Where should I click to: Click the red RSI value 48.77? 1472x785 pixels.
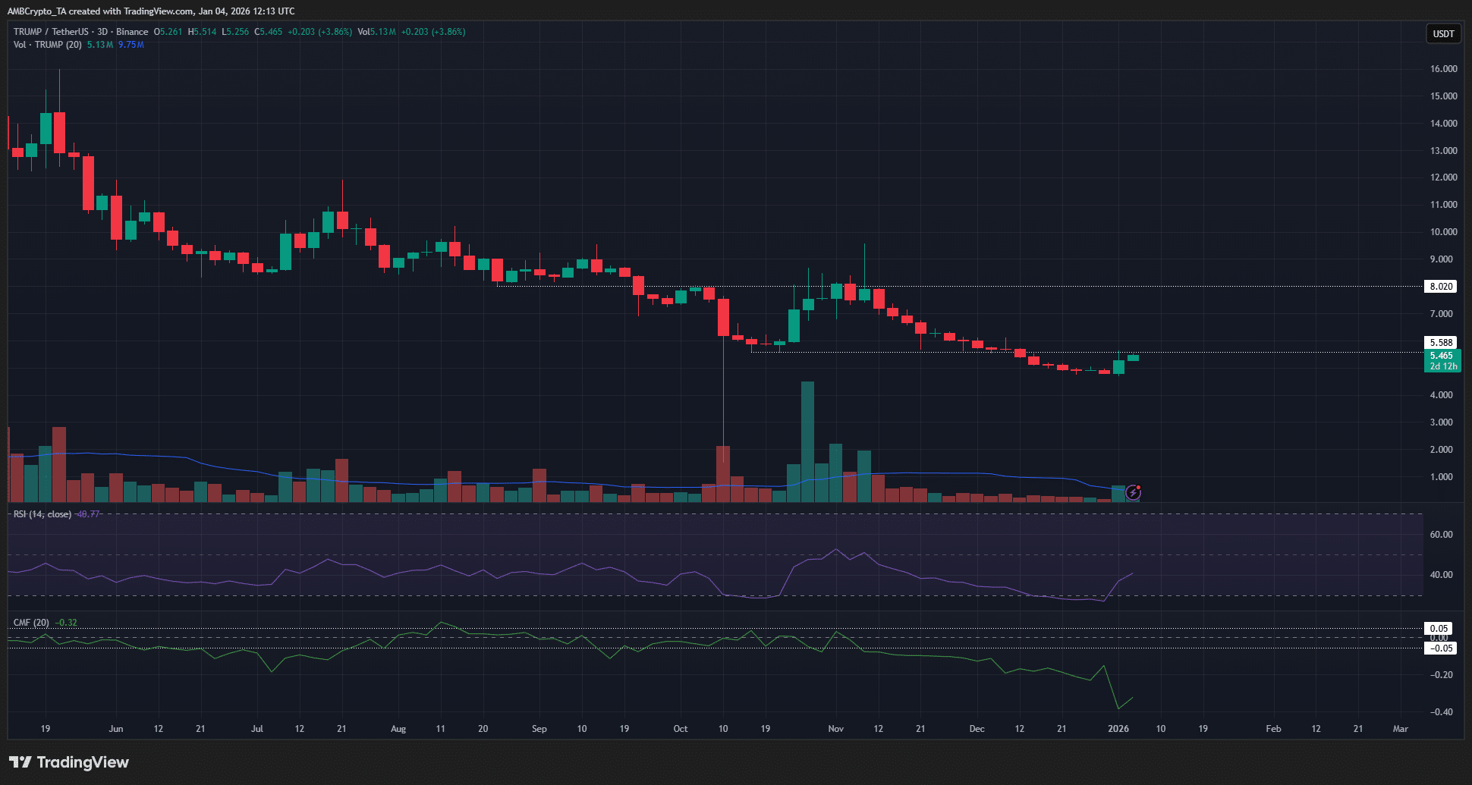tap(87, 513)
